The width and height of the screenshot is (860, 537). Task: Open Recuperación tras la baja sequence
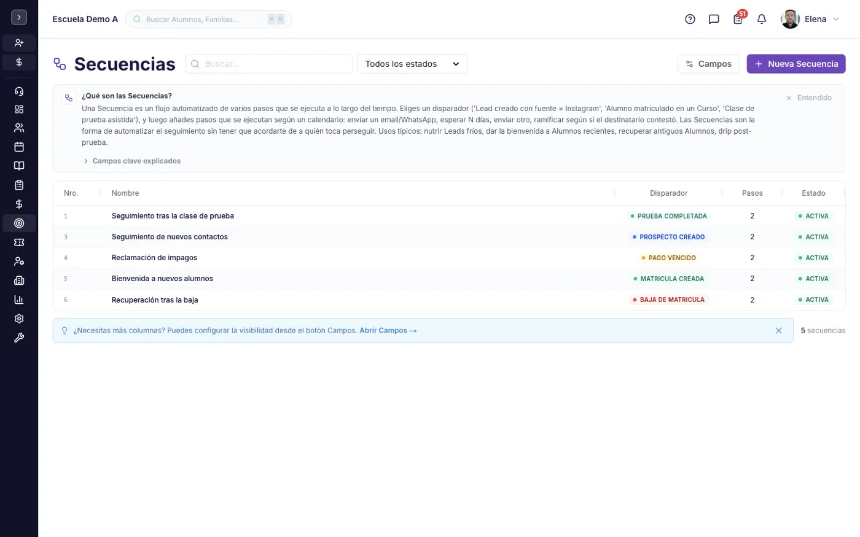pyautogui.click(x=155, y=300)
